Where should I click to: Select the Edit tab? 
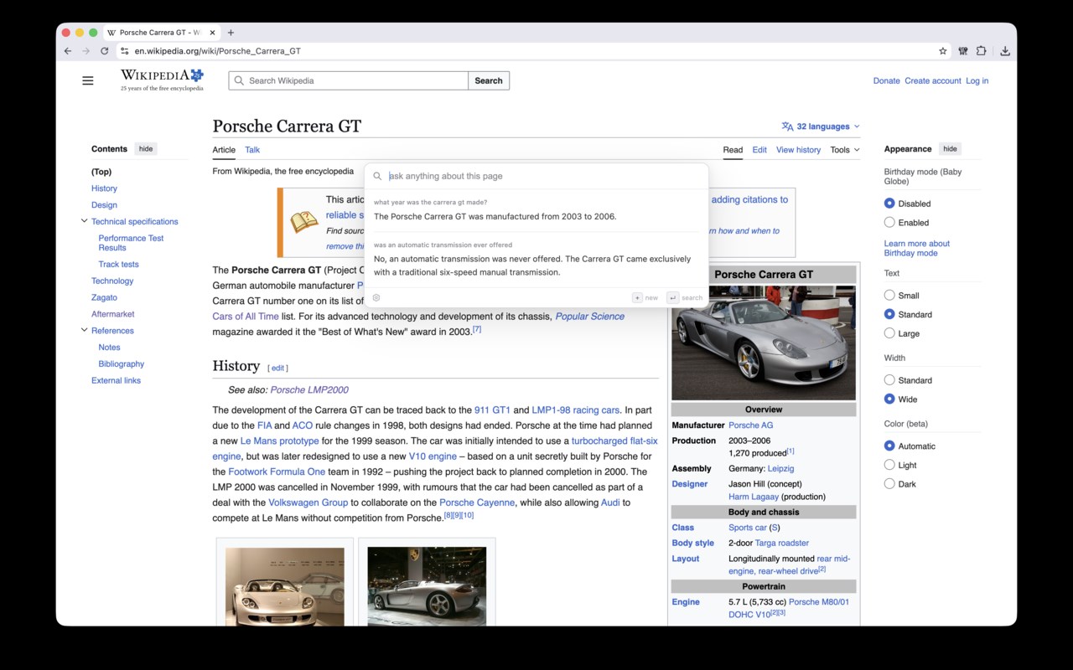pos(759,150)
